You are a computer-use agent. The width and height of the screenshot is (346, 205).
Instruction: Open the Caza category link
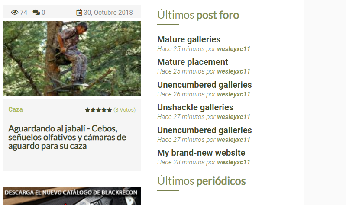(x=16, y=109)
